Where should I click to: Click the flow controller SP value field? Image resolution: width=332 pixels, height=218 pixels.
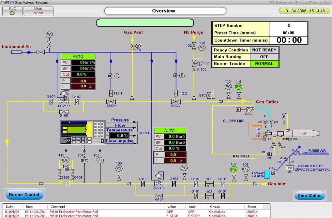(x=83, y=68)
